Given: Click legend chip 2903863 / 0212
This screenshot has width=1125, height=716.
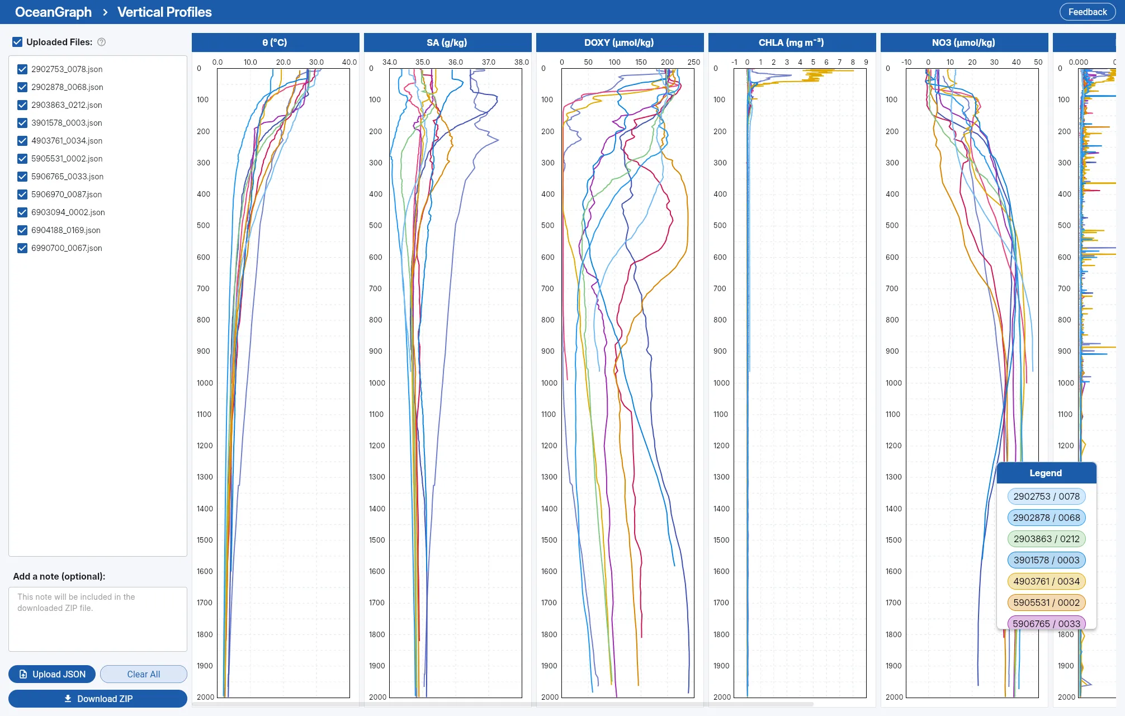Looking at the screenshot, I should pyautogui.click(x=1046, y=539).
